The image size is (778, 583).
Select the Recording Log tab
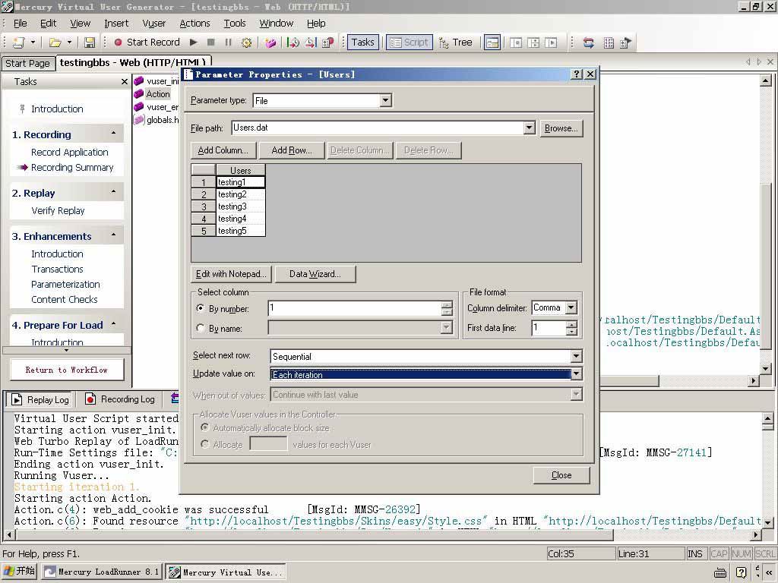120,399
